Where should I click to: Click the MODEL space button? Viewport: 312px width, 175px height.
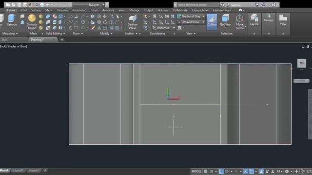(x=196, y=171)
